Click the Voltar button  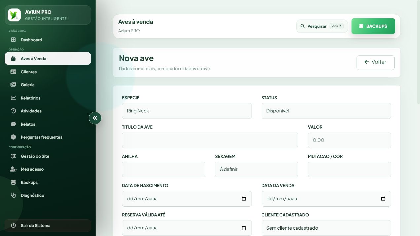375,62
